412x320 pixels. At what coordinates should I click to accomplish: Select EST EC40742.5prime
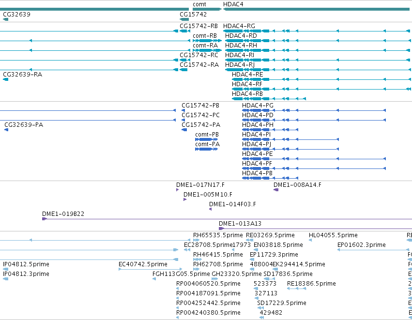(143, 265)
